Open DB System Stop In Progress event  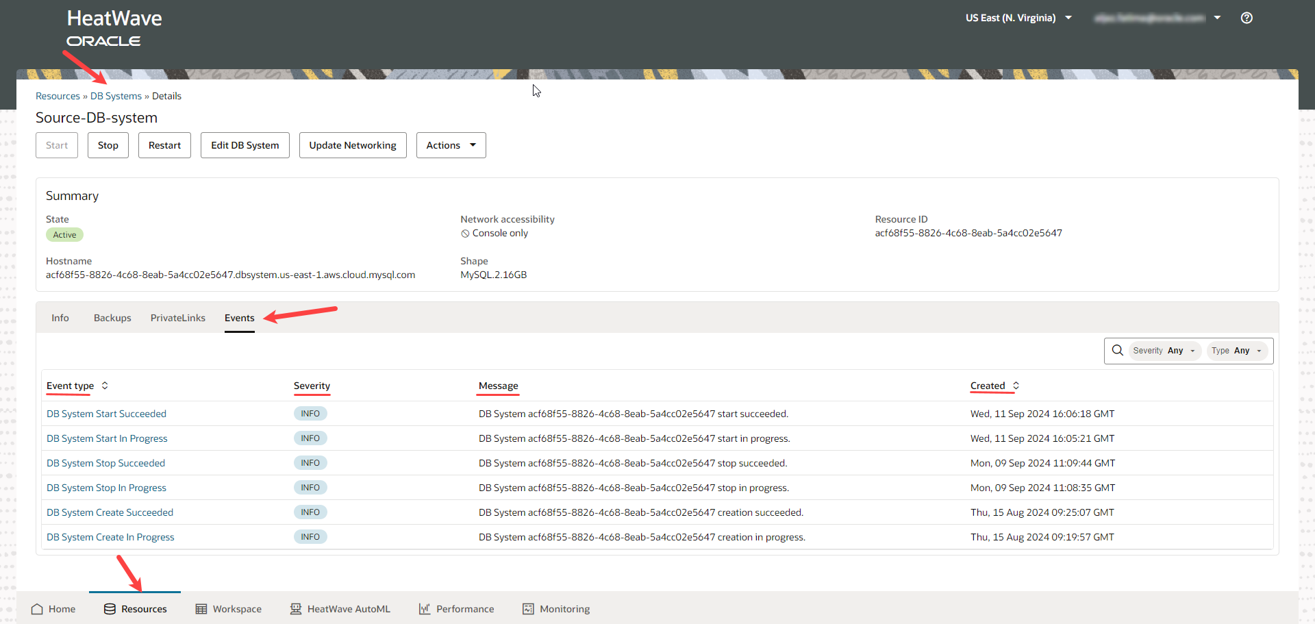106,488
